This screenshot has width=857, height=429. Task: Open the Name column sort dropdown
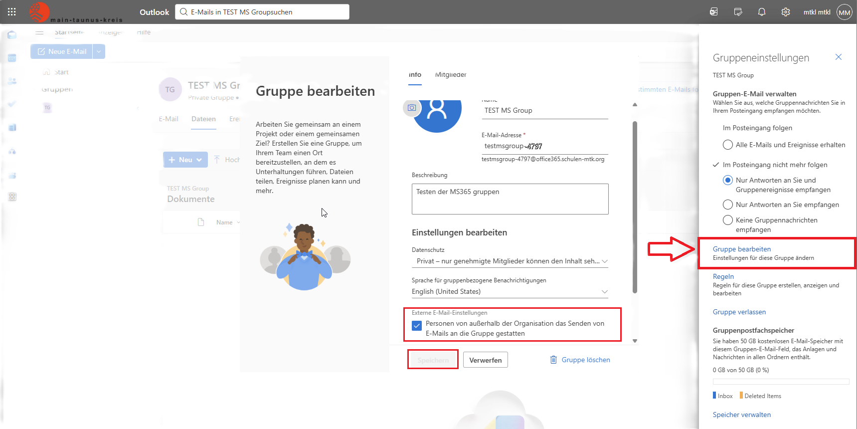click(238, 222)
